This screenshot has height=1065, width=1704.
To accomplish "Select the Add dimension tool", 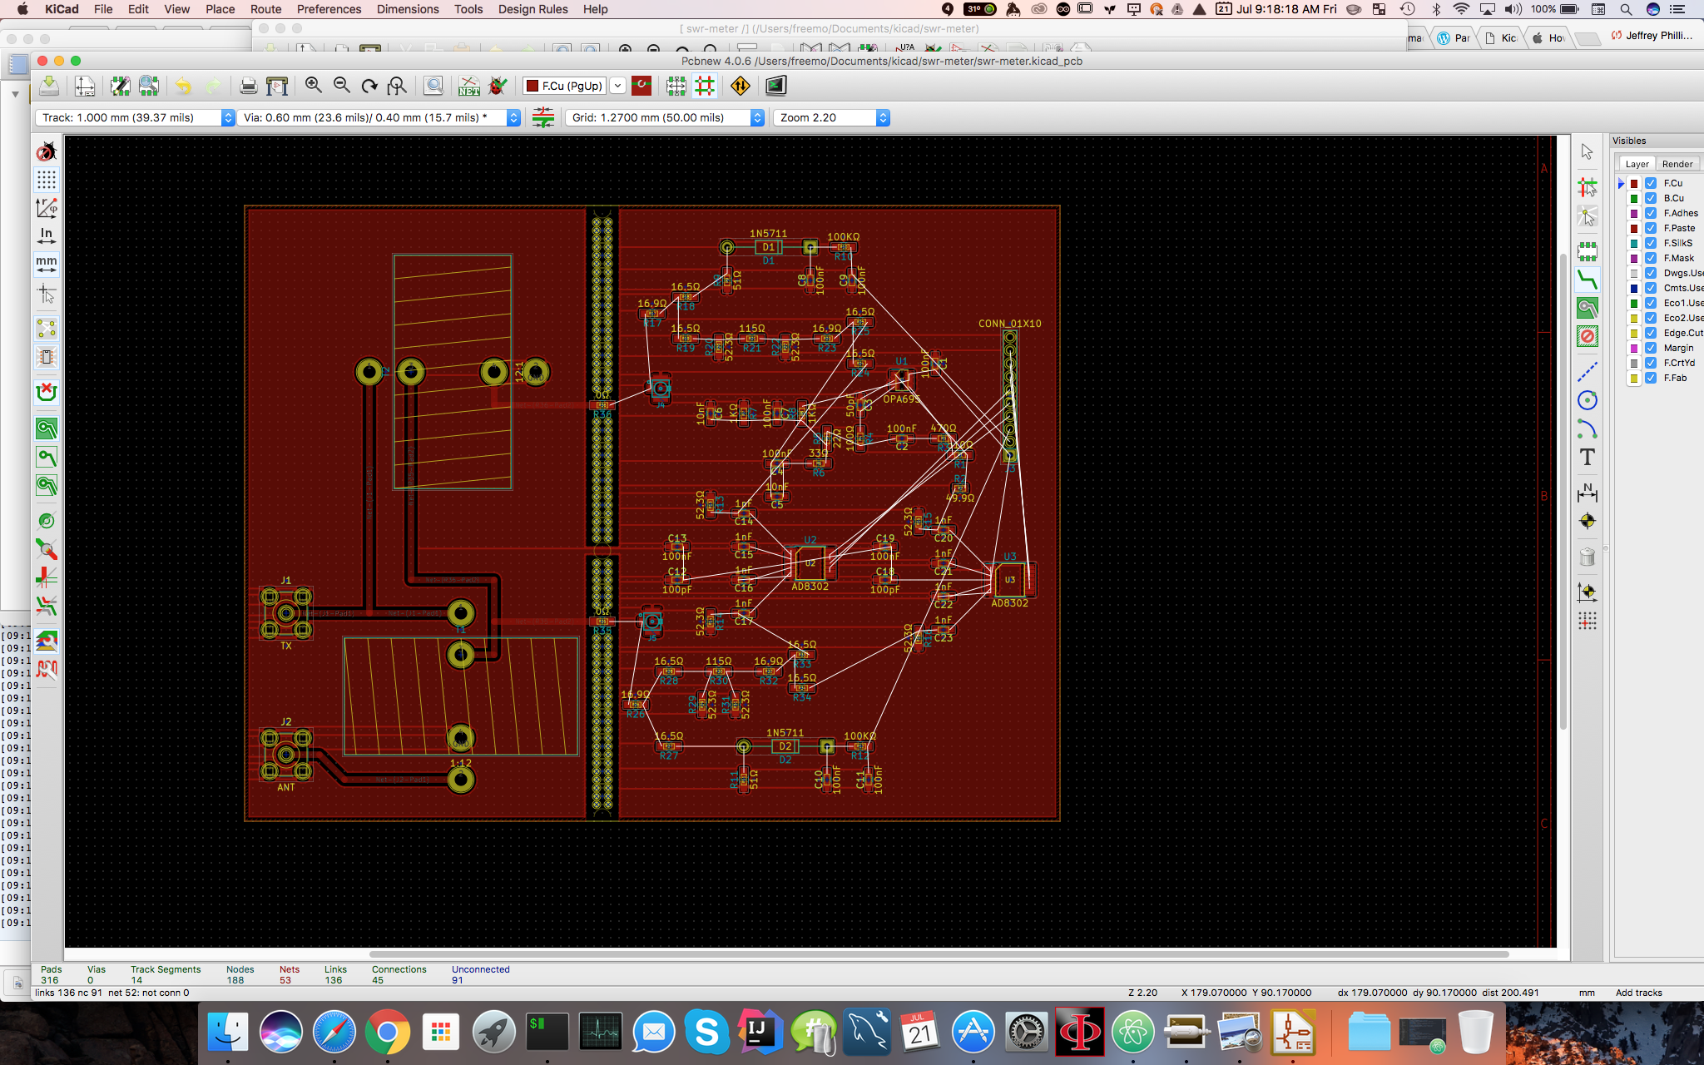I will click(x=1587, y=493).
